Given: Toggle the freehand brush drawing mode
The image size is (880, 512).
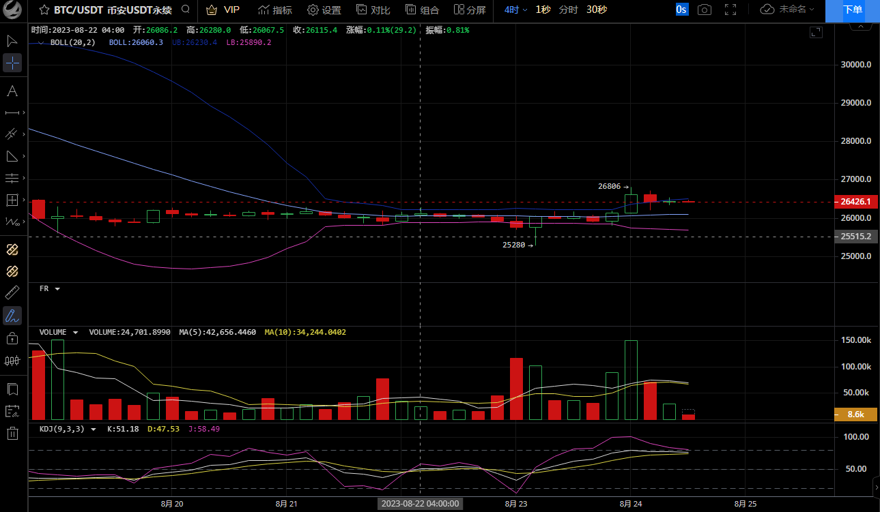Looking at the screenshot, I should point(12,316).
